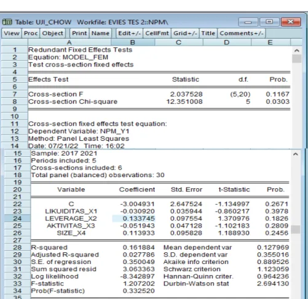This screenshot has width=308, height=299.
Task: Click Schwarz criterion value 1.123059
Action: 273,269
